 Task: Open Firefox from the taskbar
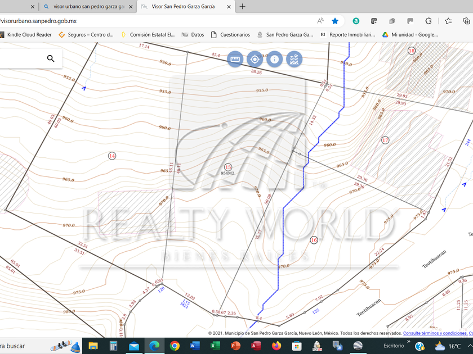(276, 346)
